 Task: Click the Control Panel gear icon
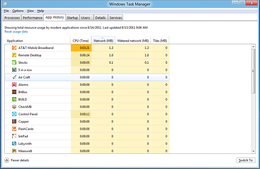14,114
